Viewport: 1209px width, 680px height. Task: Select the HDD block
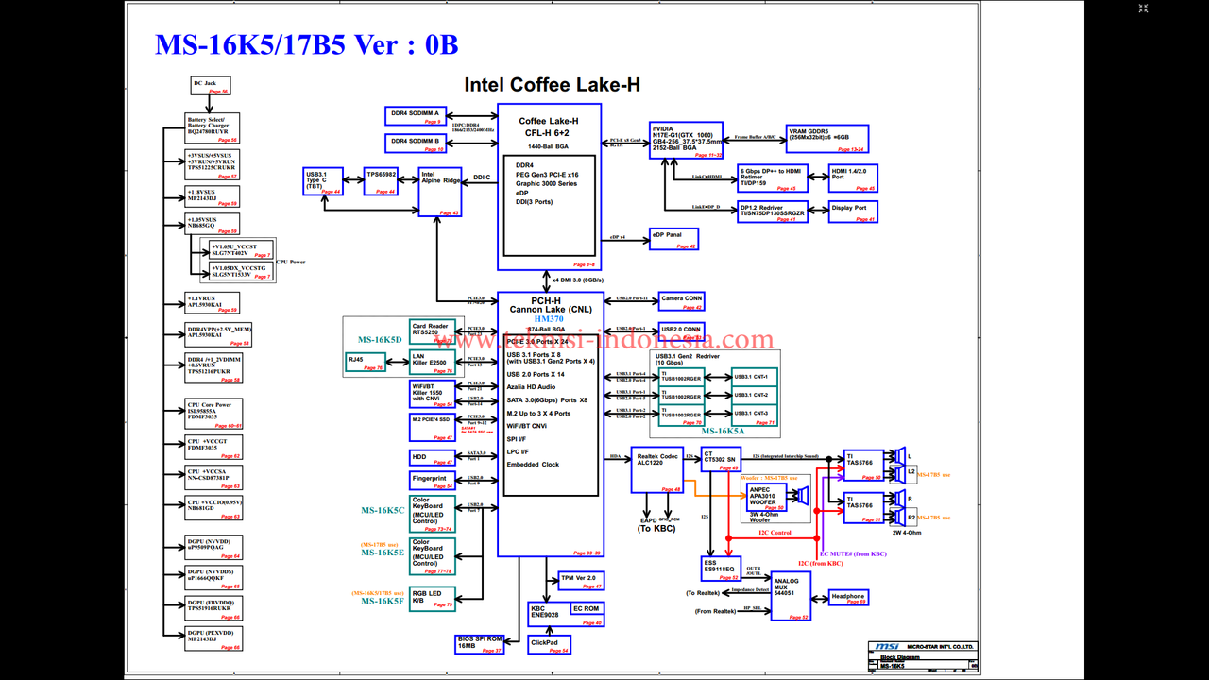coord(433,458)
